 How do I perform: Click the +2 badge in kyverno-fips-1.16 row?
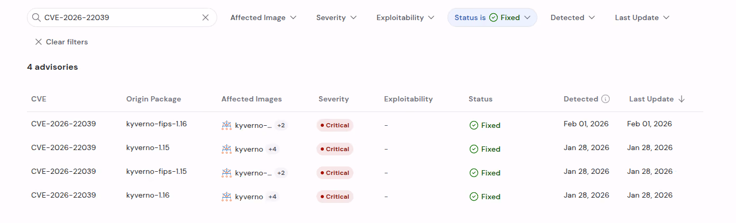(x=281, y=125)
